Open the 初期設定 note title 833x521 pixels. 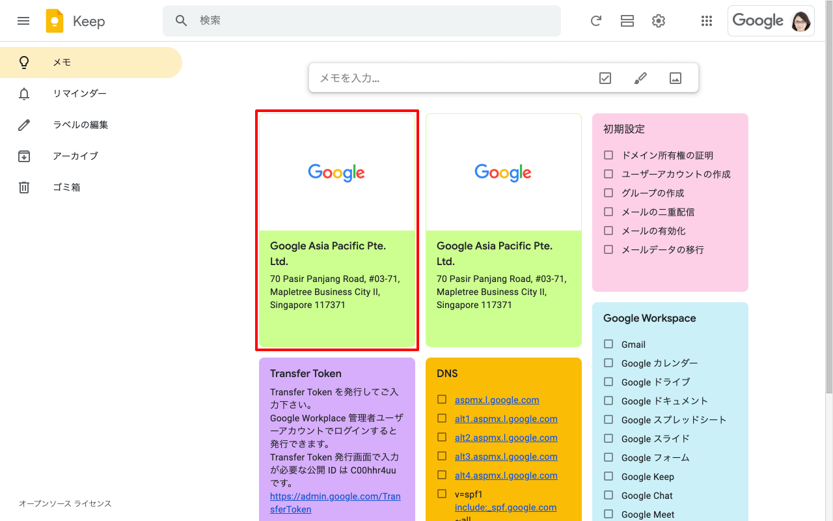(x=624, y=129)
